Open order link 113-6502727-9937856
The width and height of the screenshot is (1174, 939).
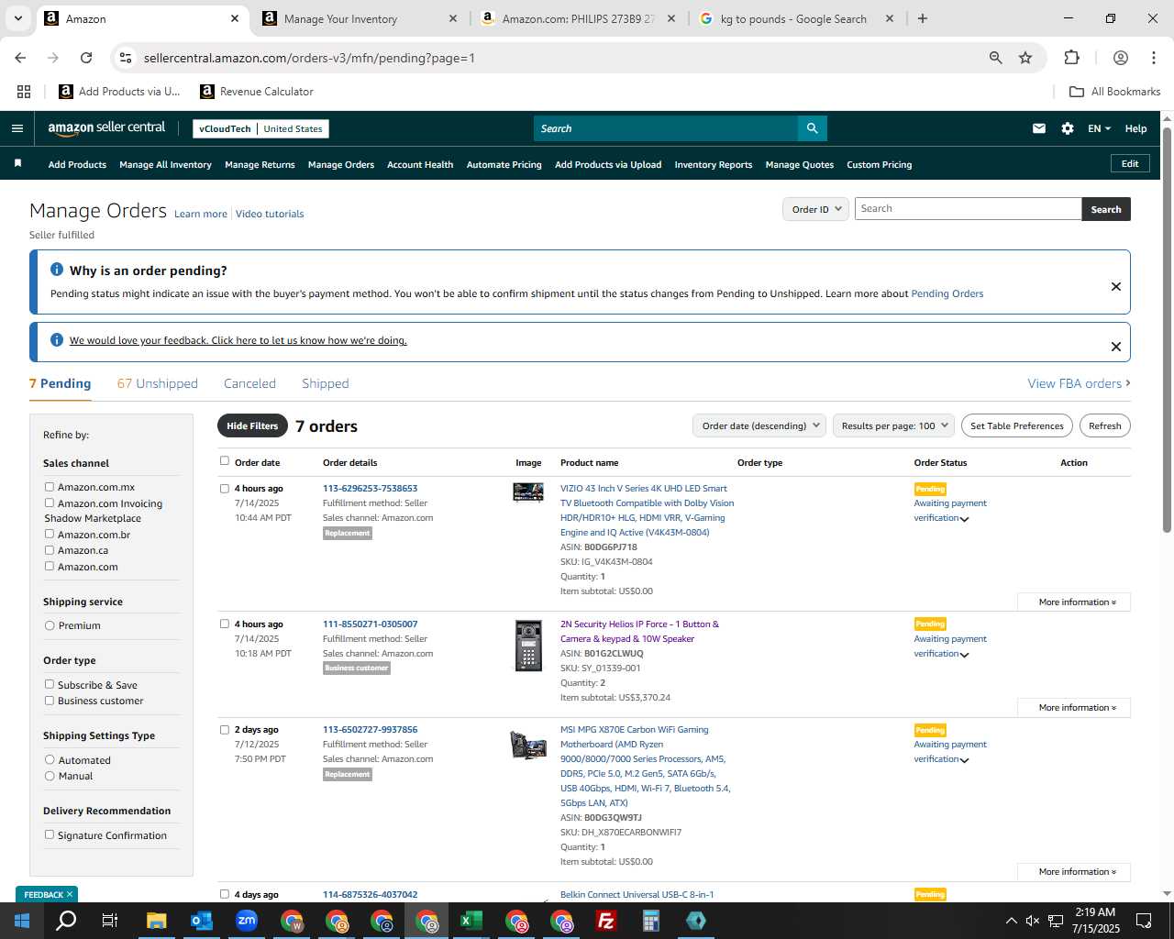(x=370, y=730)
